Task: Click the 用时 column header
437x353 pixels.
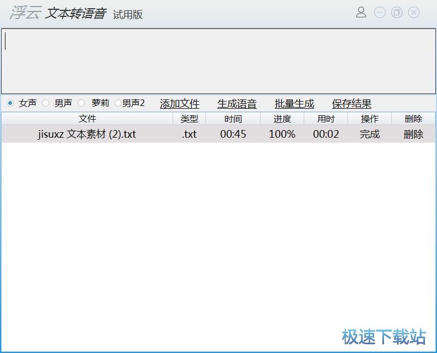Action: coord(326,119)
